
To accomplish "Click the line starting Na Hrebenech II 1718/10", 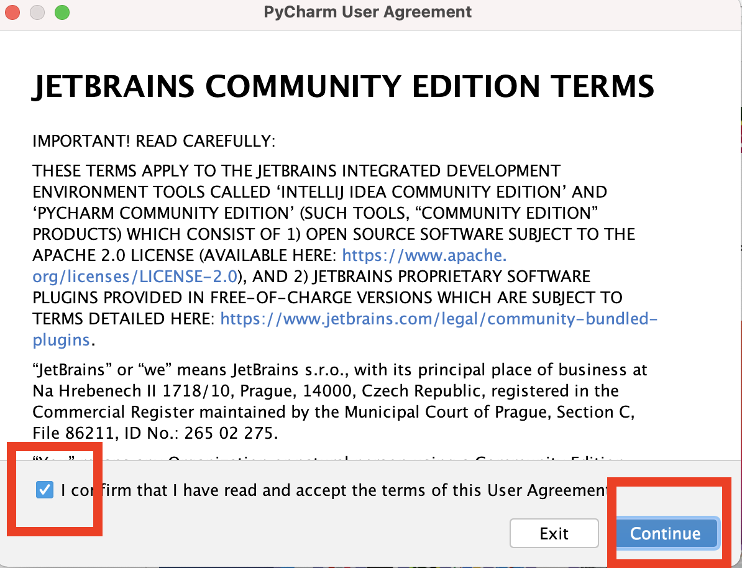I will pos(326,391).
